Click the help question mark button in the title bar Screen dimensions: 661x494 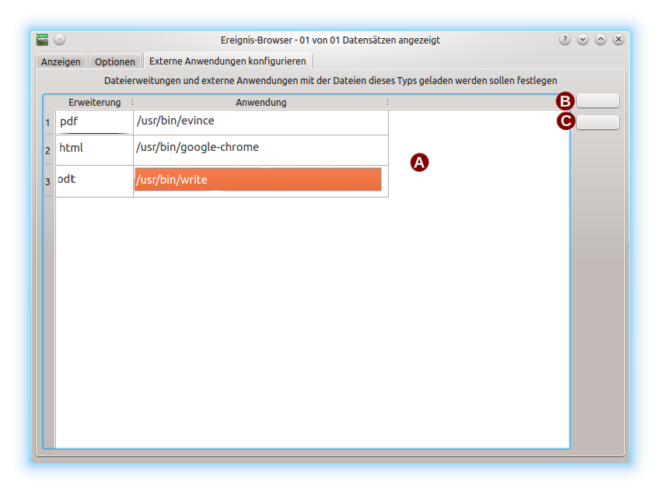point(565,40)
